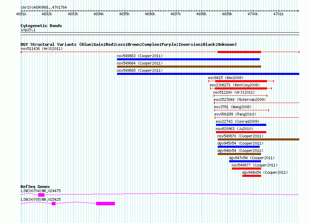Click the 4697k ruler label

point(176,14)
